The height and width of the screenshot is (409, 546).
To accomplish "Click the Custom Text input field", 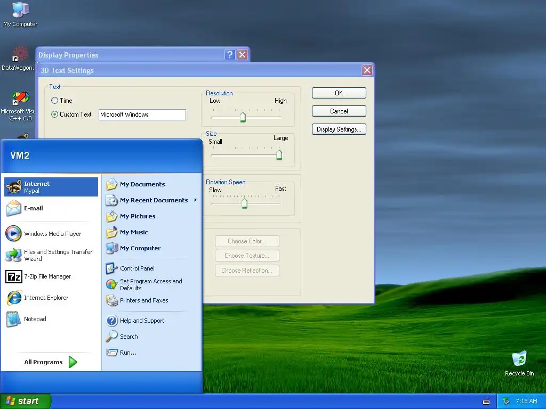I will point(142,115).
